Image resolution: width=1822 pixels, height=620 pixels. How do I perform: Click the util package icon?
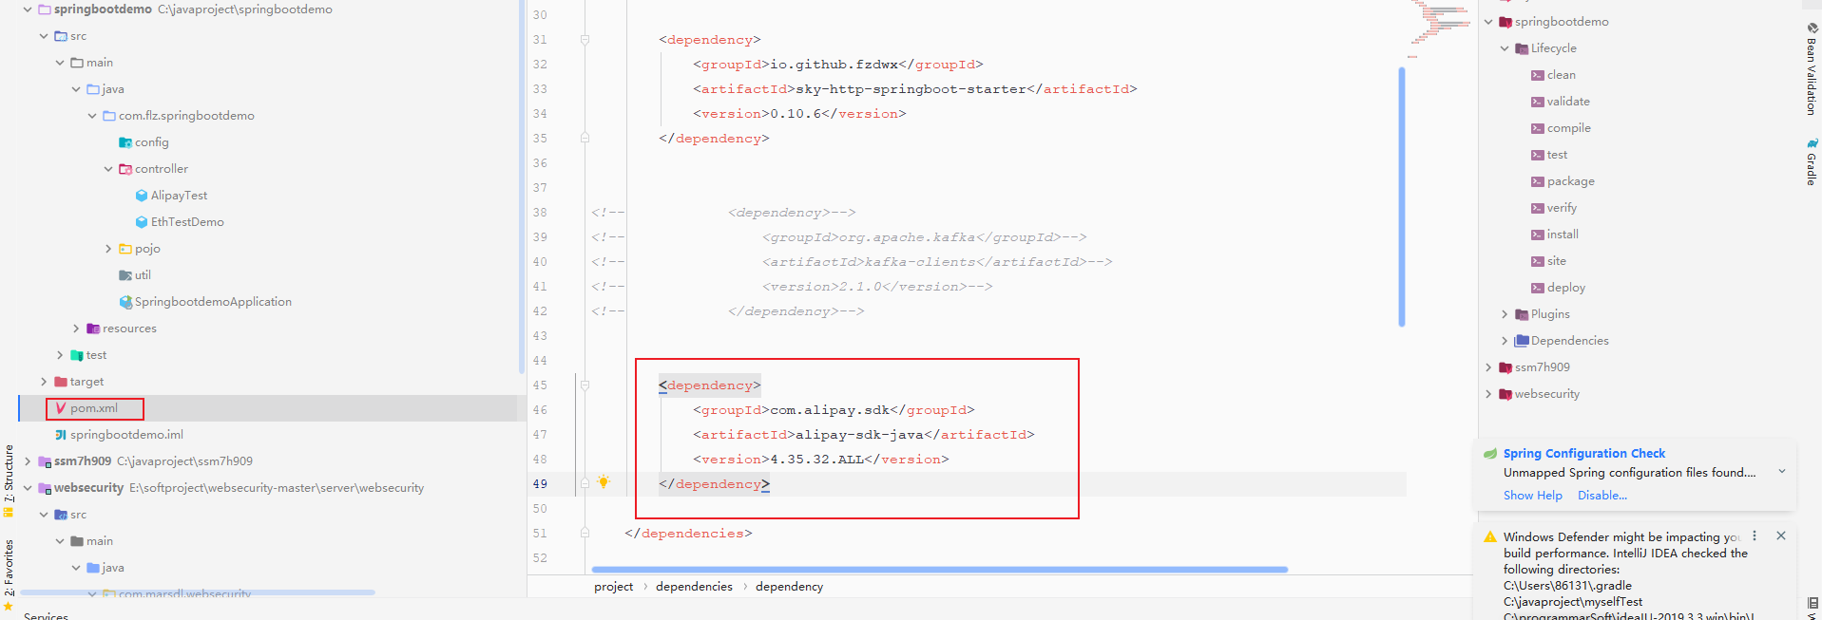(125, 275)
